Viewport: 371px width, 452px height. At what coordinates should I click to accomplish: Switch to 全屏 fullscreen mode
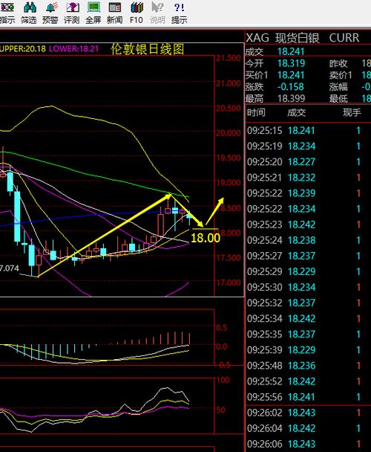(93, 13)
